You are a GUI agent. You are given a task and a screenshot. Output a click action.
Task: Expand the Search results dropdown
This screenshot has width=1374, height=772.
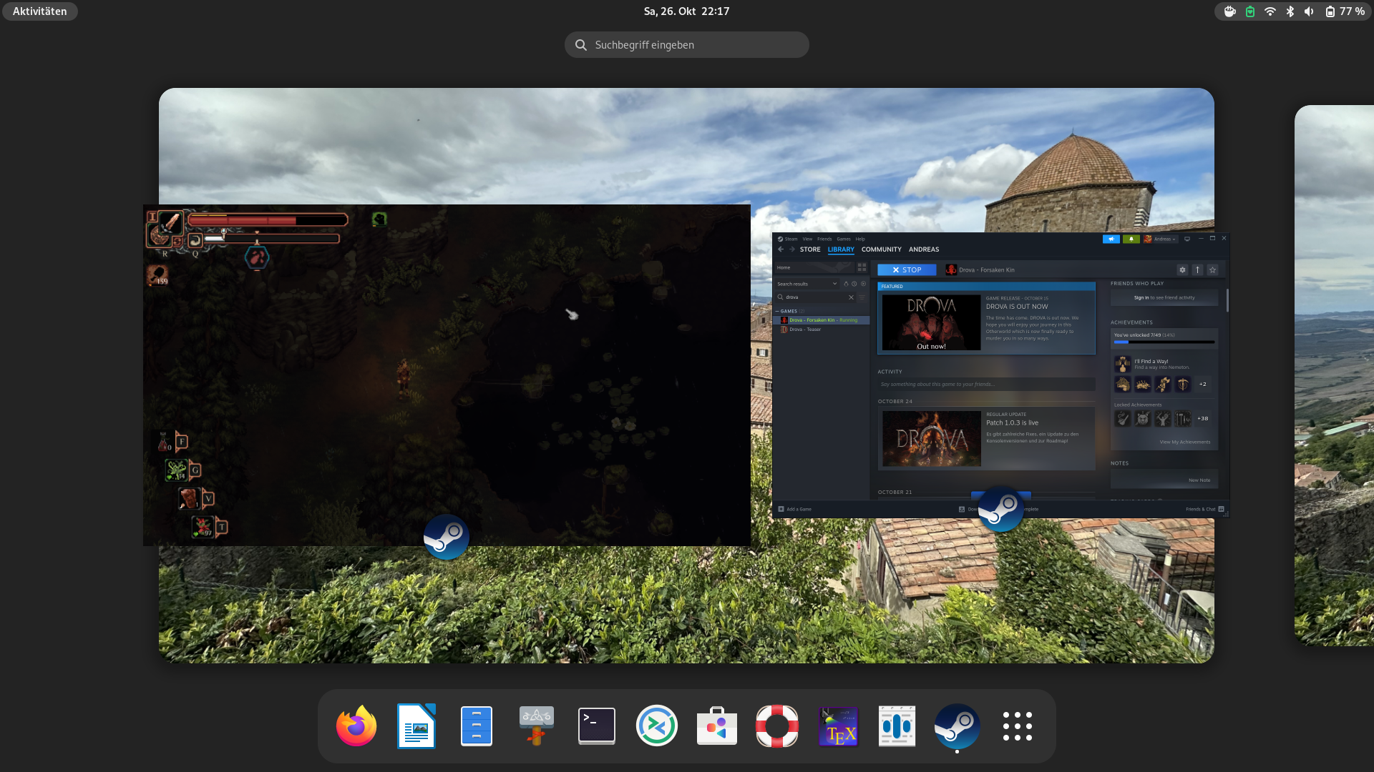[x=834, y=284]
